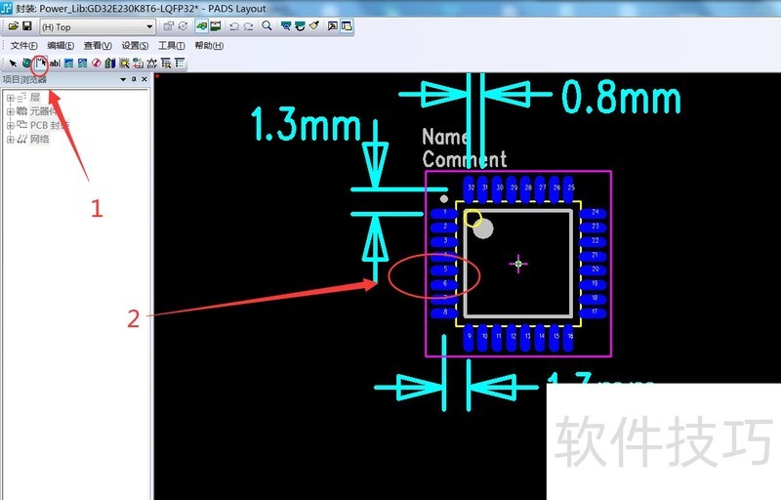781x500 pixels.
Task: Select the Copper Cut Out tool
Action: point(83,62)
